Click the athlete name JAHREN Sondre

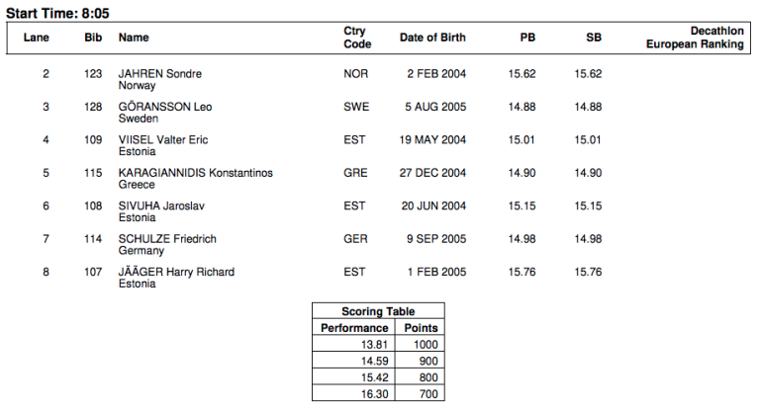[x=158, y=74]
